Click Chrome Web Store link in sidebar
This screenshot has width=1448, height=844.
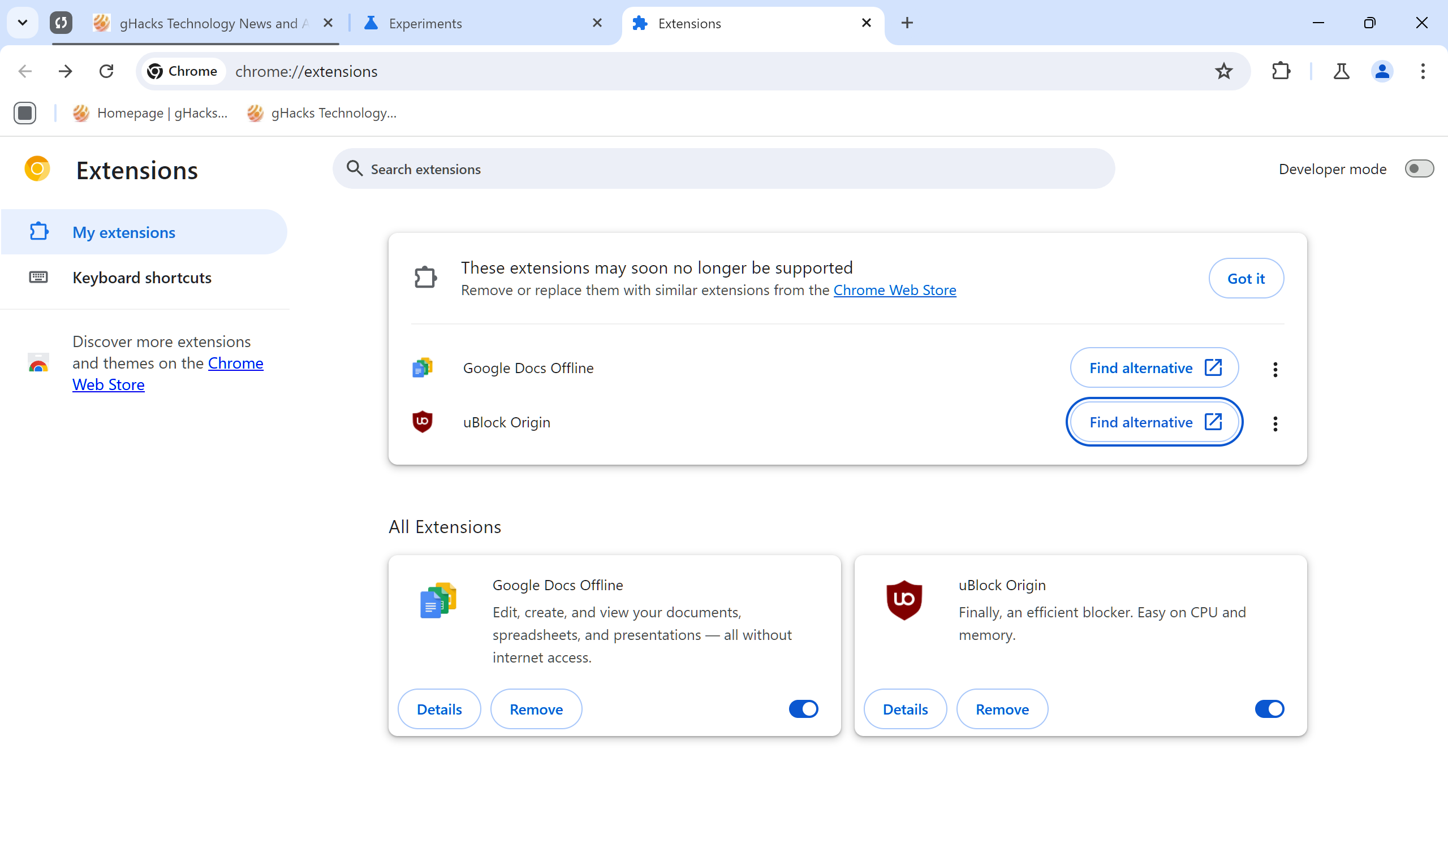[x=109, y=384]
